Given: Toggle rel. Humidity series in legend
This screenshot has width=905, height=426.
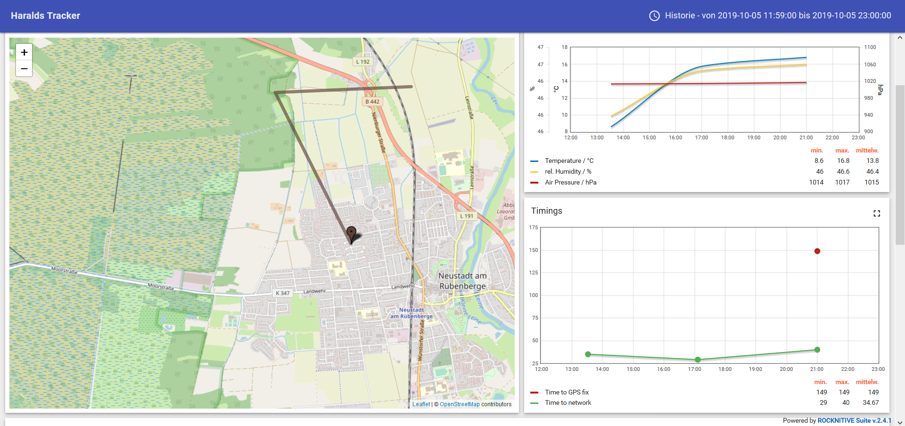Looking at the screenshot, I should [x=568, y=171].
